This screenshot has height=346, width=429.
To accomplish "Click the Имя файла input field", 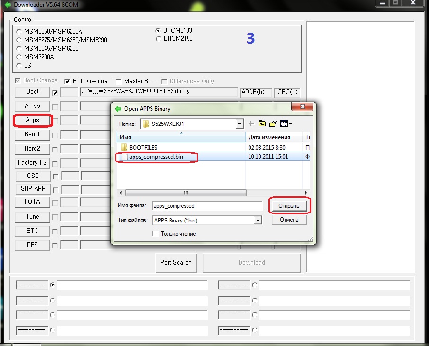I will pos(206,206).
